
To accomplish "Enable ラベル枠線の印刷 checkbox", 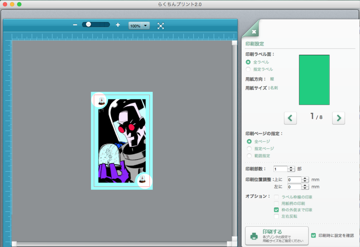I will click(276, 197).
